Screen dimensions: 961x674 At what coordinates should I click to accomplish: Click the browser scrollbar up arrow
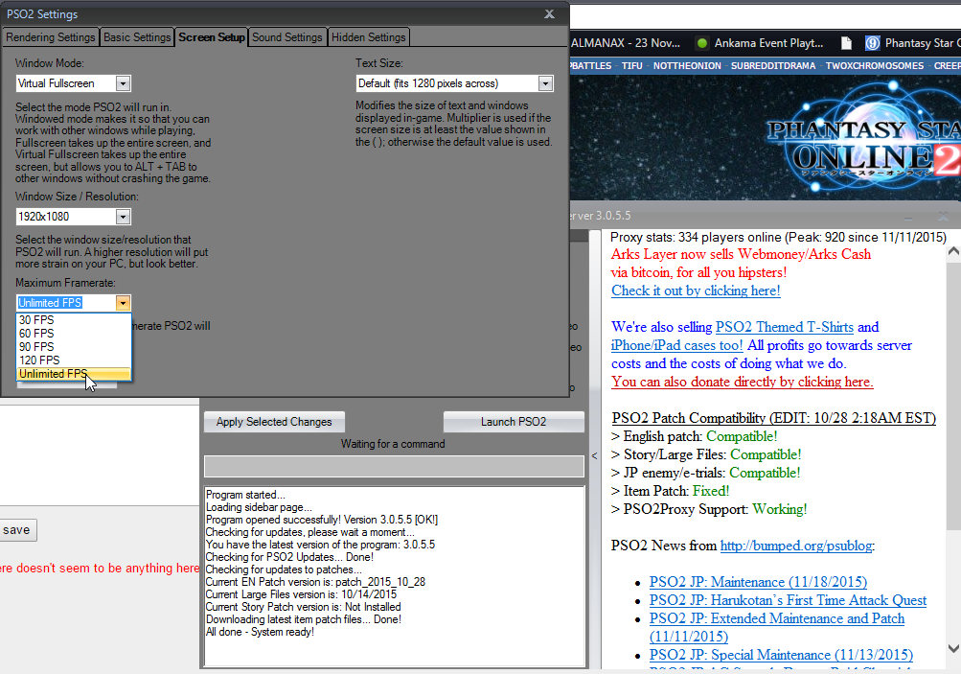[x=953, y=249]
